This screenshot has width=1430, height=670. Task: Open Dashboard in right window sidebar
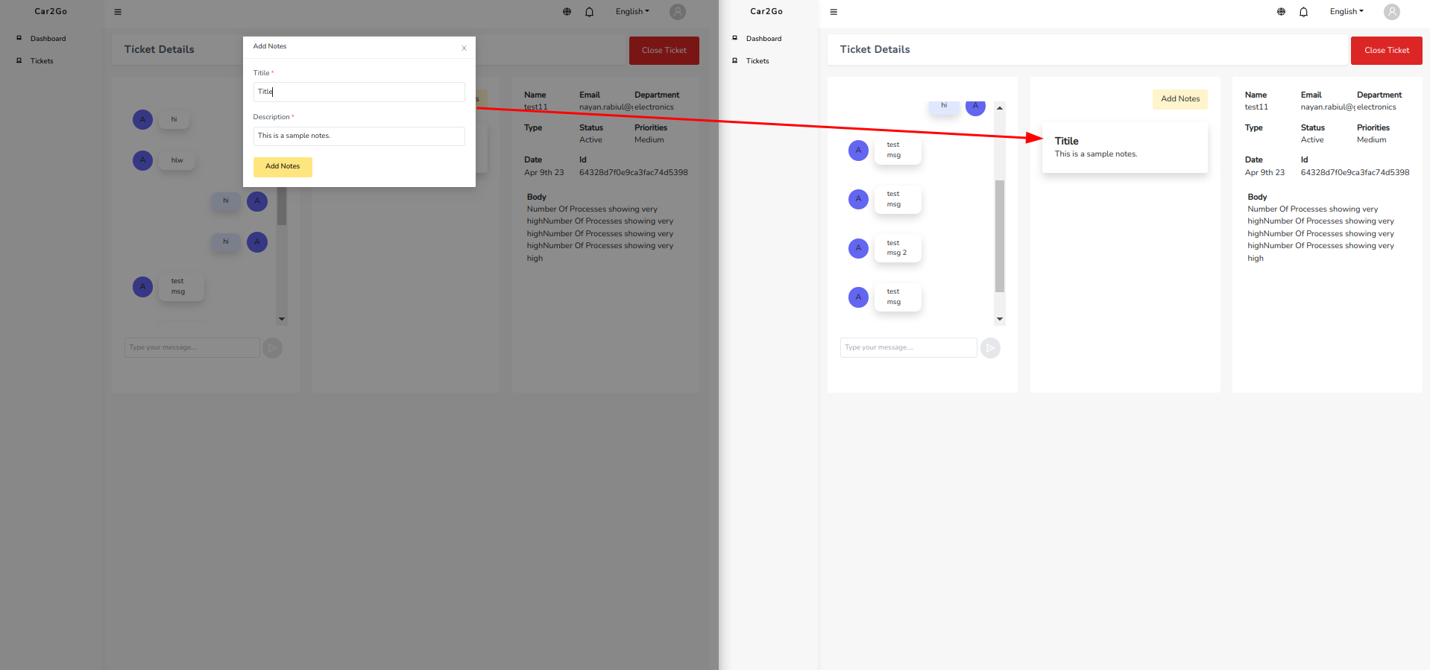tap(763, 39)
